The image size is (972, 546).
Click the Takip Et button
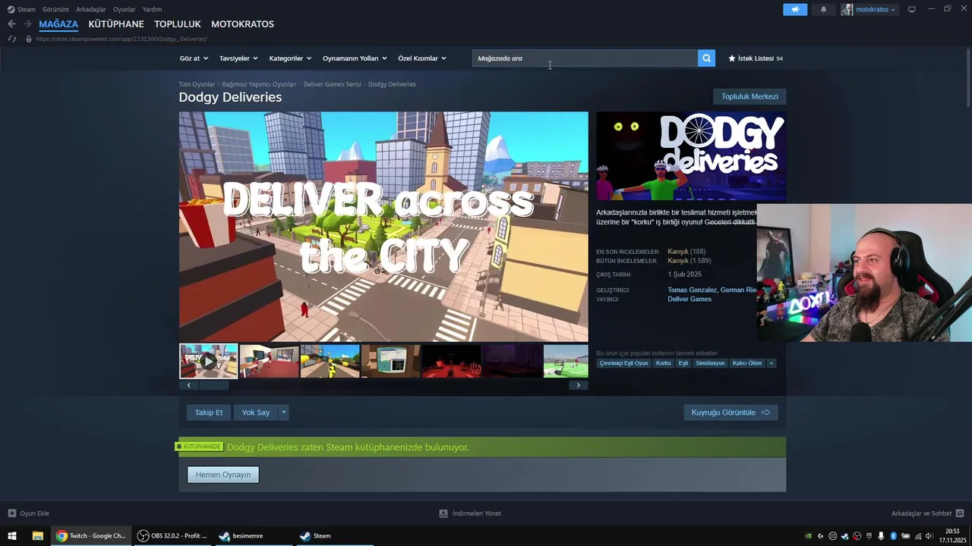(209, 413)
